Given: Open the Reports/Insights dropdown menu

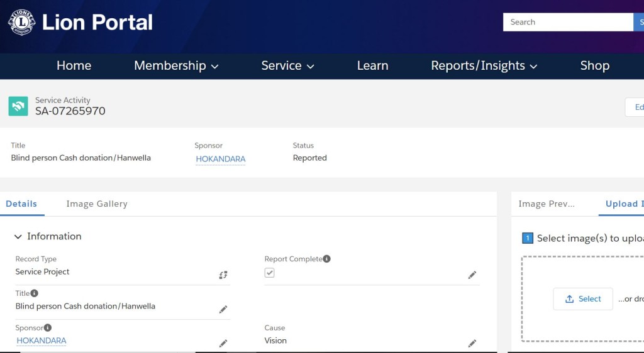Looking at the screenshot, I should (x=484, y=65).
